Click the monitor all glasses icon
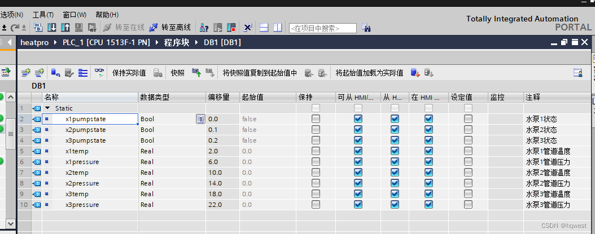Screen dimensions: 595x234 tap(99, 73)
